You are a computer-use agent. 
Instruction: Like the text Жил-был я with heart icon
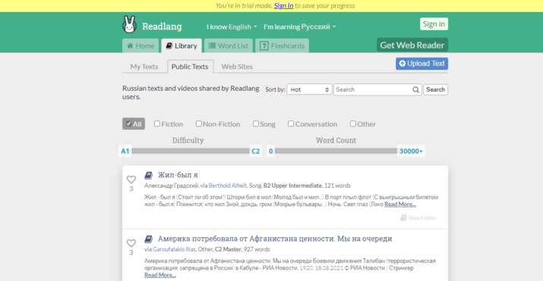[x=131, y=180]
